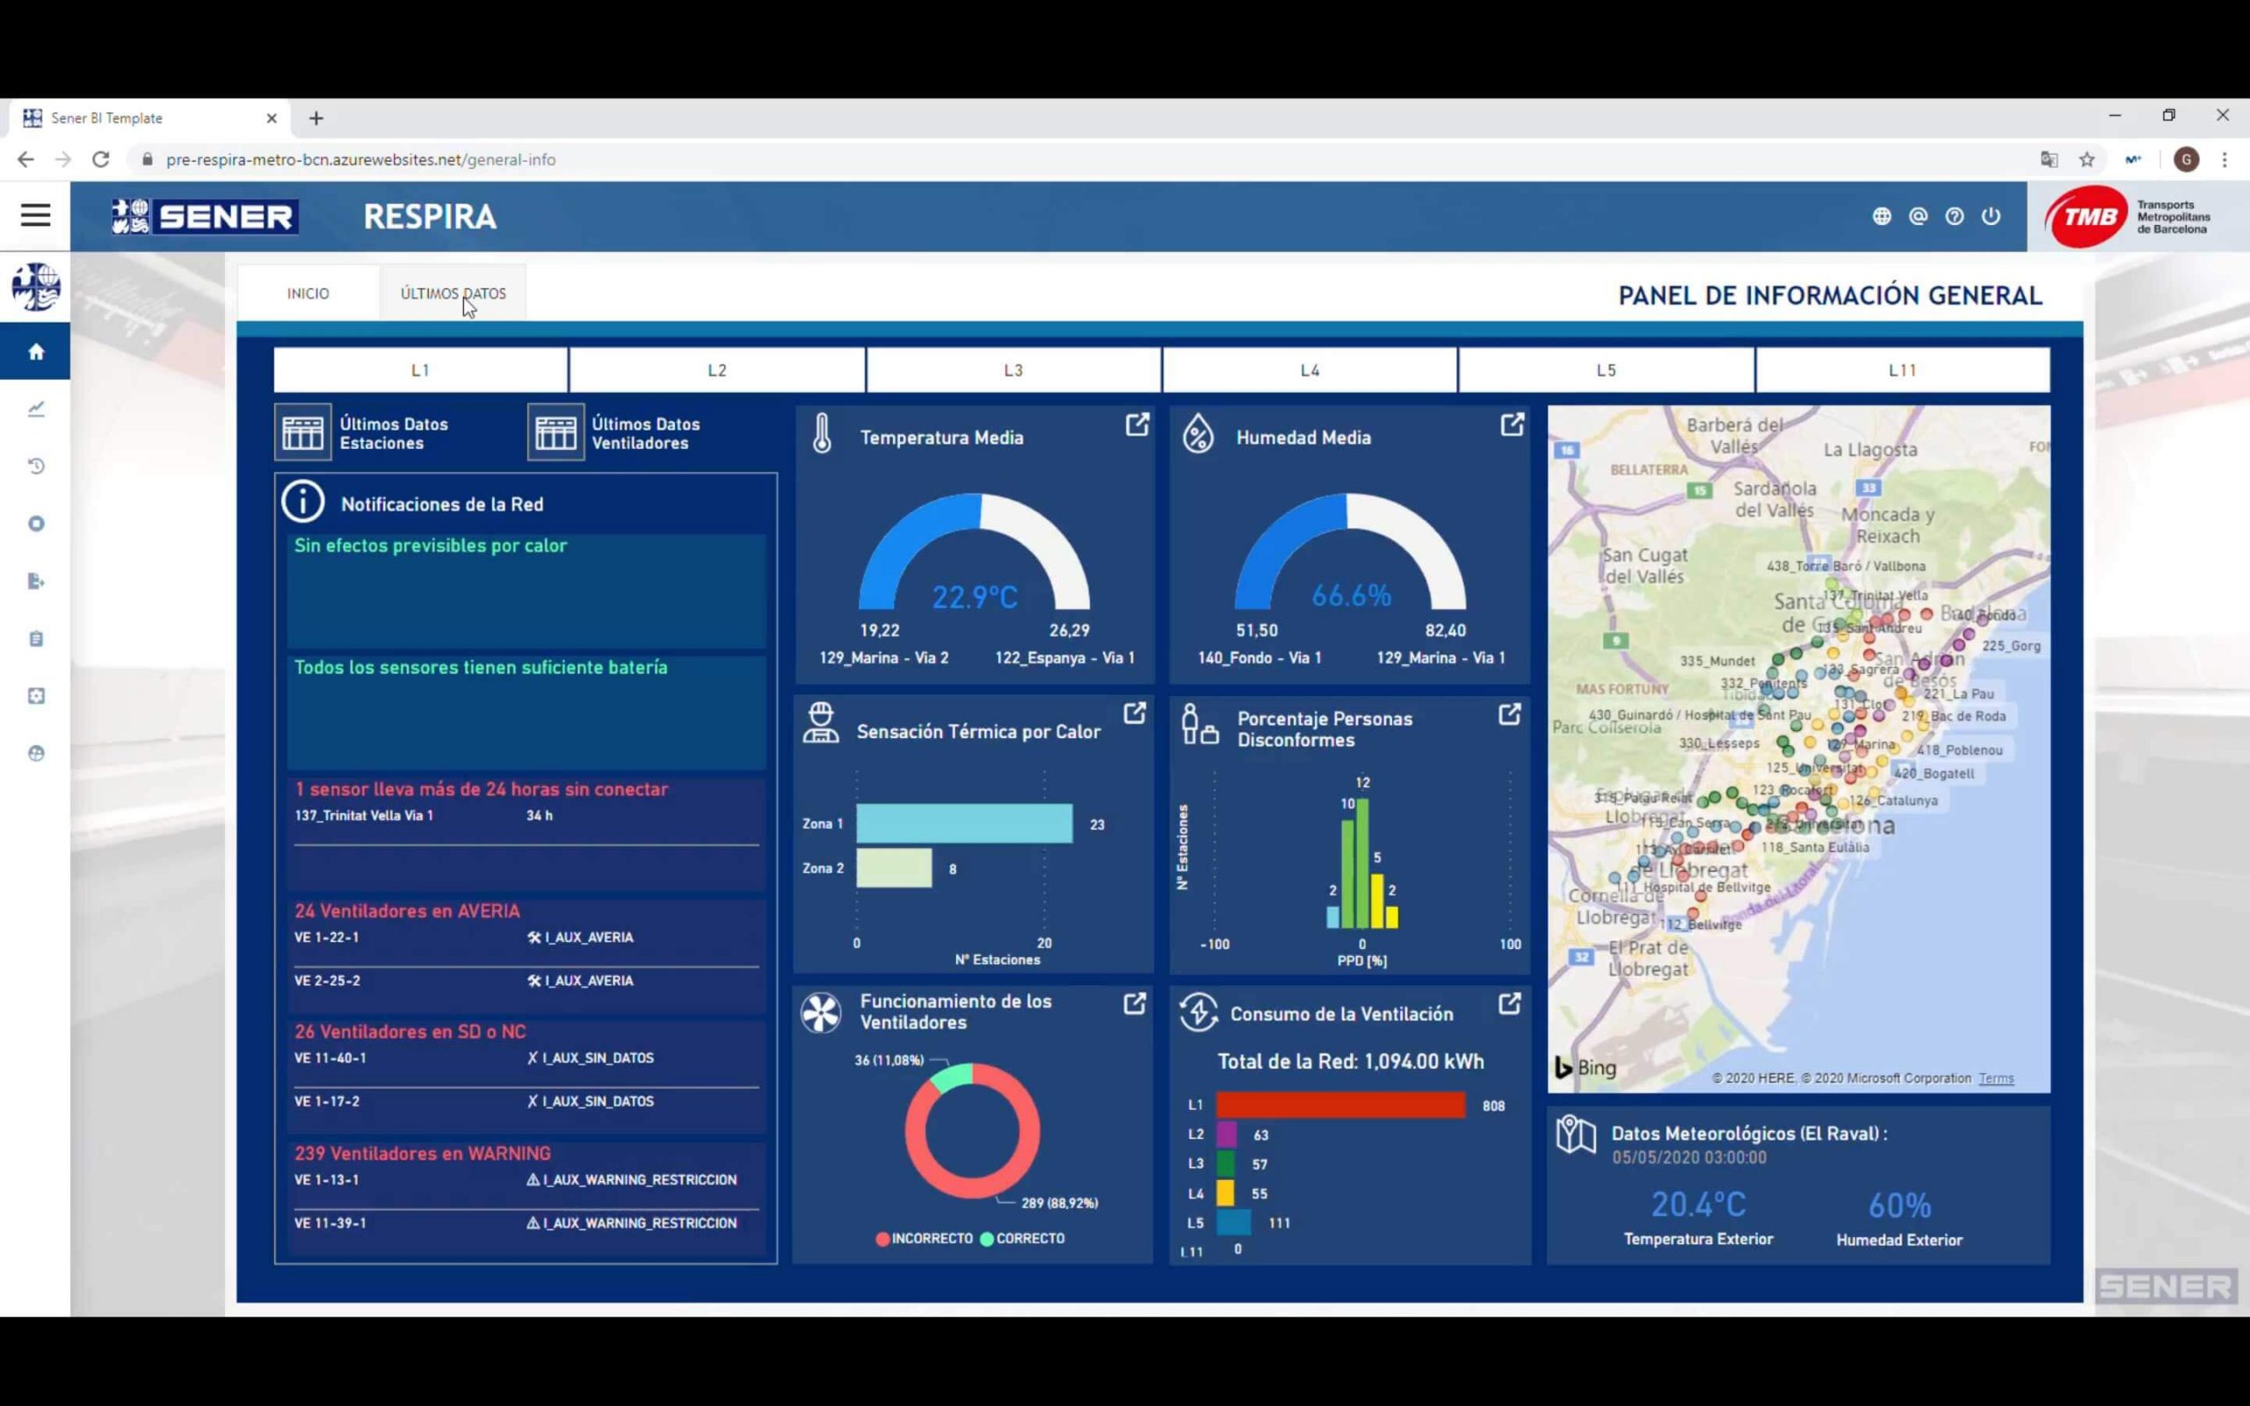
Task: Click the help icon in the top bar
Action: click(x=1956, y=216)
